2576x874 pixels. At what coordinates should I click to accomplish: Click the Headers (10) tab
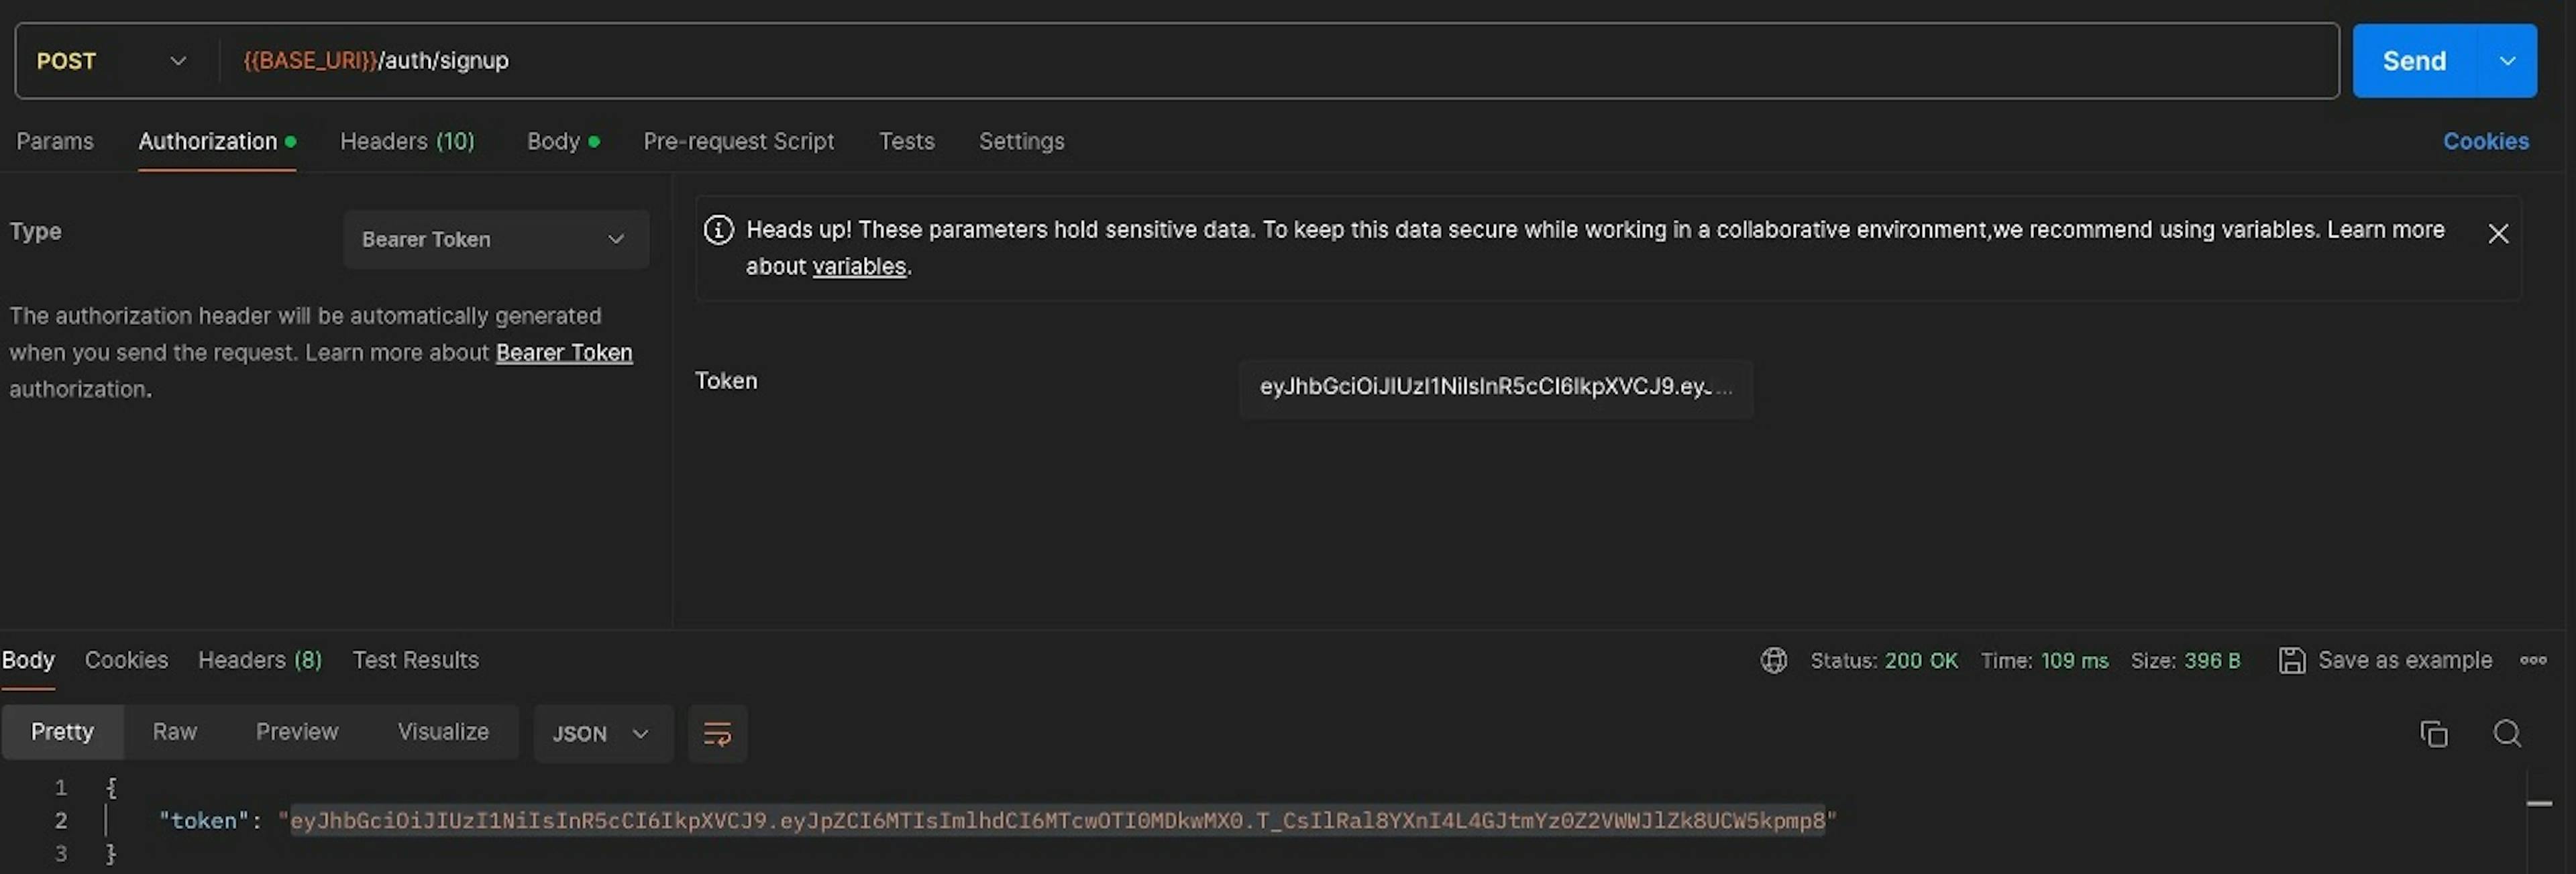pyautogui.click(x=406, y=140)
